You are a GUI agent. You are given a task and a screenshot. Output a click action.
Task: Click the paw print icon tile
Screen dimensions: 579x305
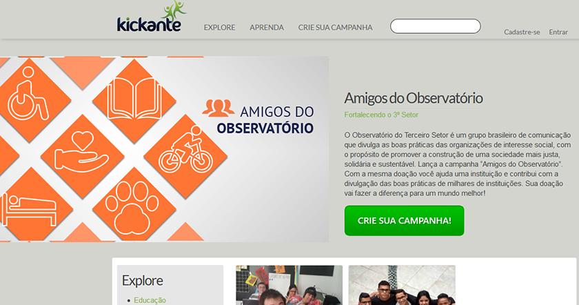click(x=134, y=205)
